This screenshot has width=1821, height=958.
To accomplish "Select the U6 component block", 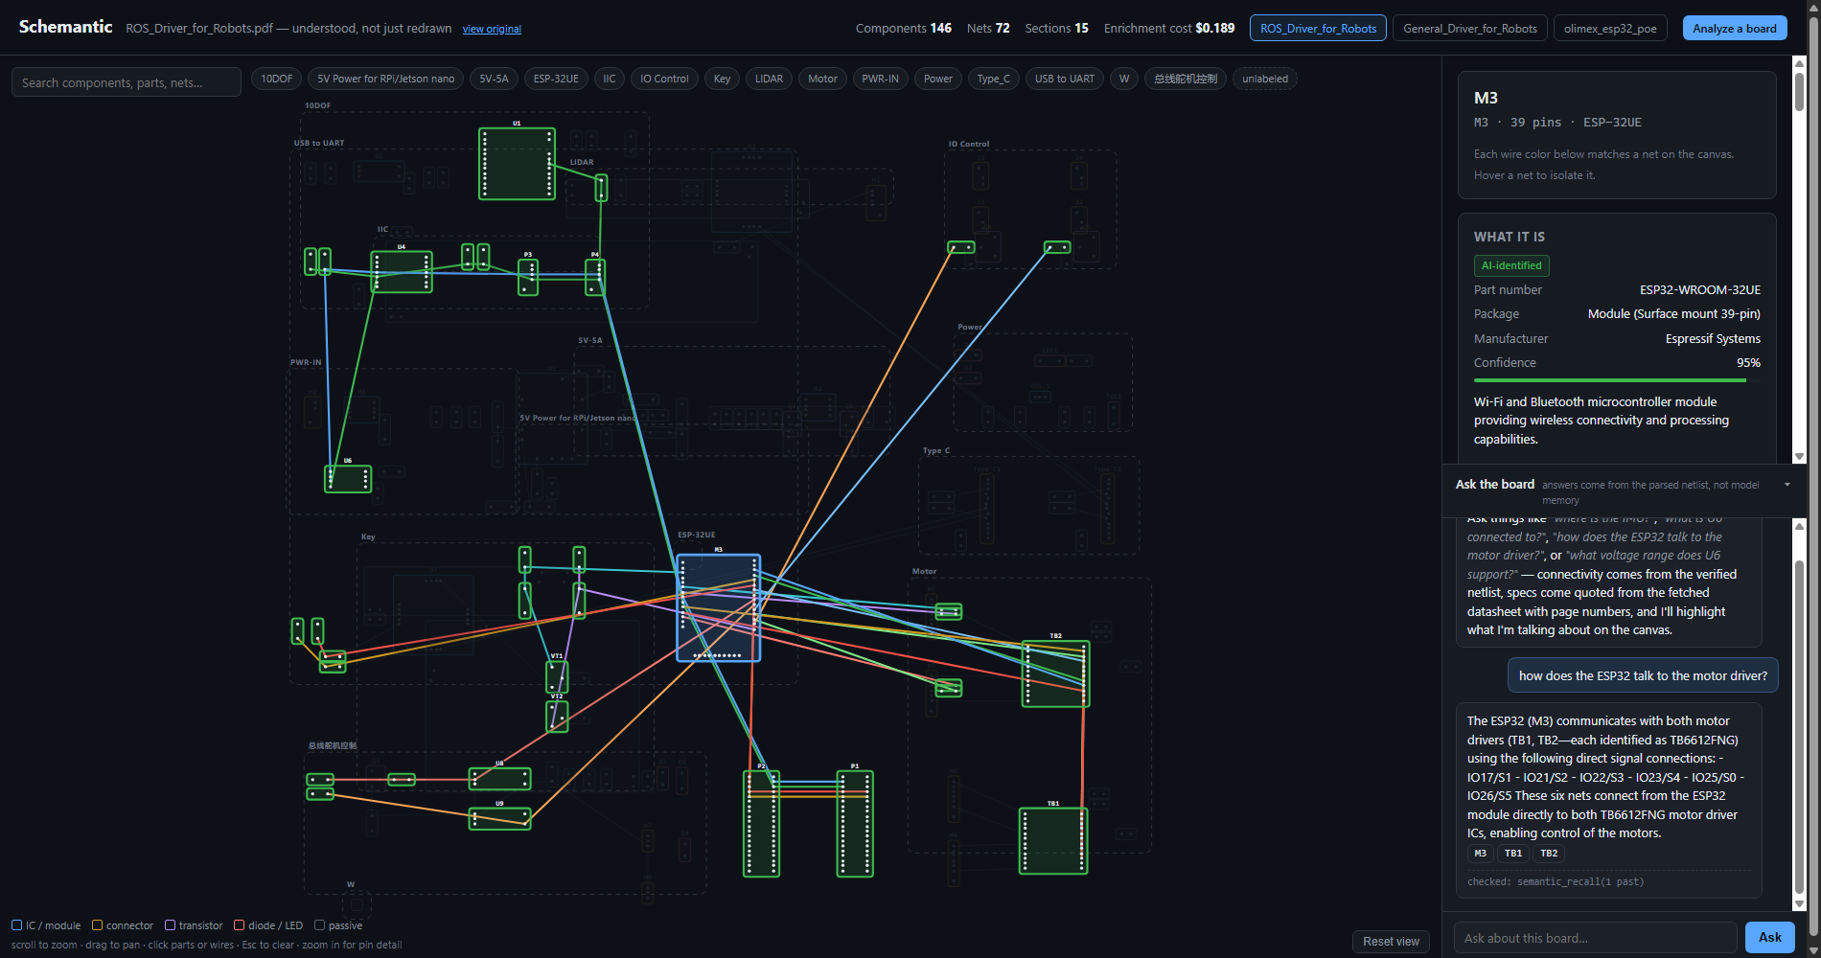I will click(x=348, y=479).
